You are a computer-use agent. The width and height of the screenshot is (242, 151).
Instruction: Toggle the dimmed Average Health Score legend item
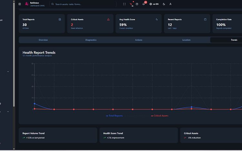pos(137,116)
